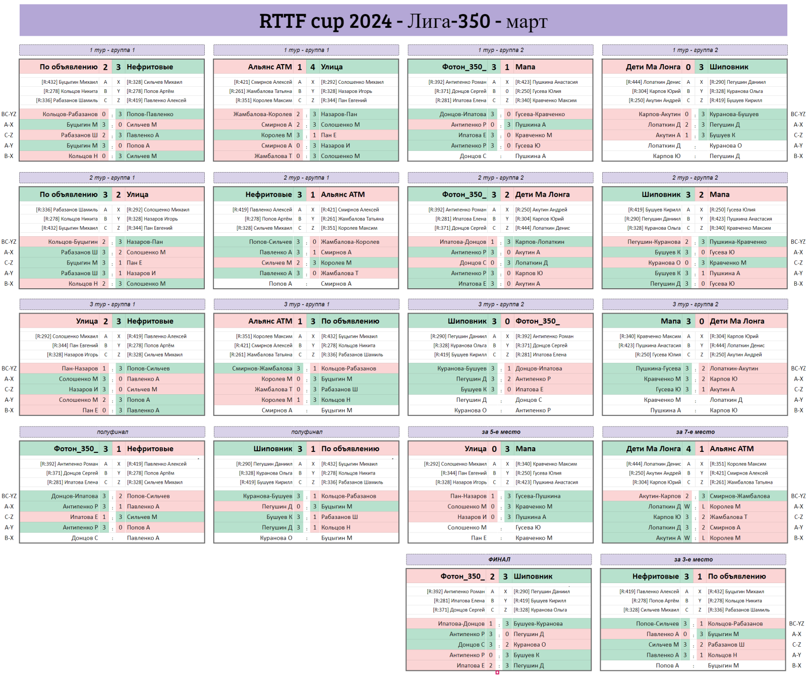Select 'Альянс АТМ' in the за 7-е место match

[x=731, y=448]
